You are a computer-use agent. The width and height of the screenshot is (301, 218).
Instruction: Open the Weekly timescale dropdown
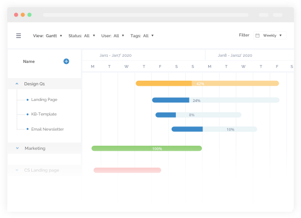(270, 35)
